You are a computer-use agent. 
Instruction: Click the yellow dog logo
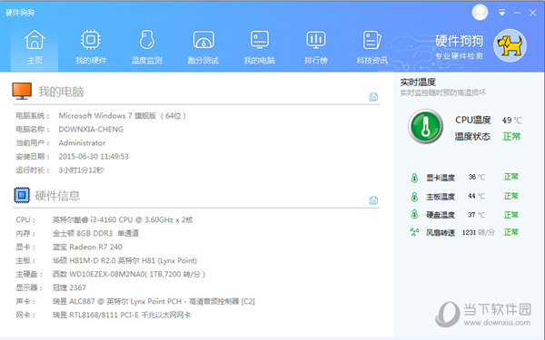point(510,45)
